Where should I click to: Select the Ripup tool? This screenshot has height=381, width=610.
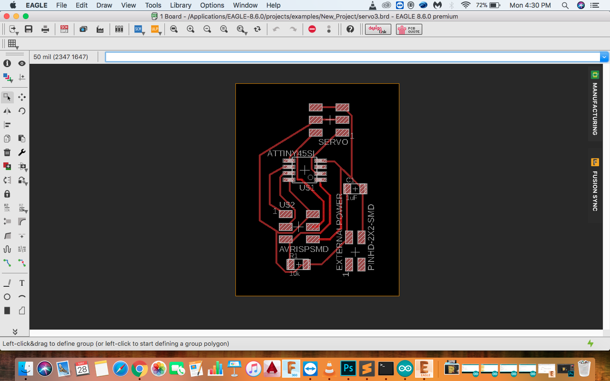click(x=22, y=263)
